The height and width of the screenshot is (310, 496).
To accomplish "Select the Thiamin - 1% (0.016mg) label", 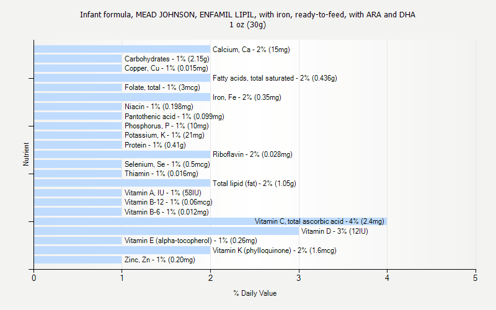I will point(161,174).
